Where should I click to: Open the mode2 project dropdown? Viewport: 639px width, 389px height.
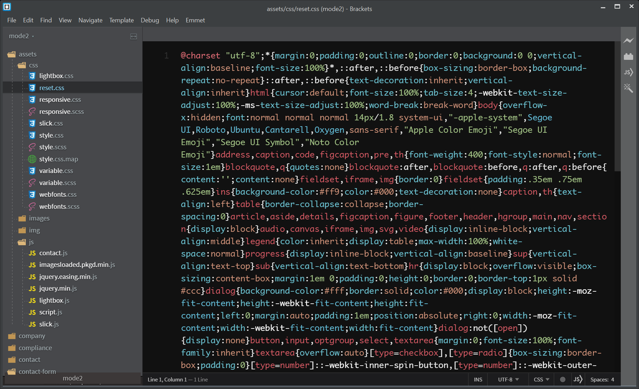21,36
